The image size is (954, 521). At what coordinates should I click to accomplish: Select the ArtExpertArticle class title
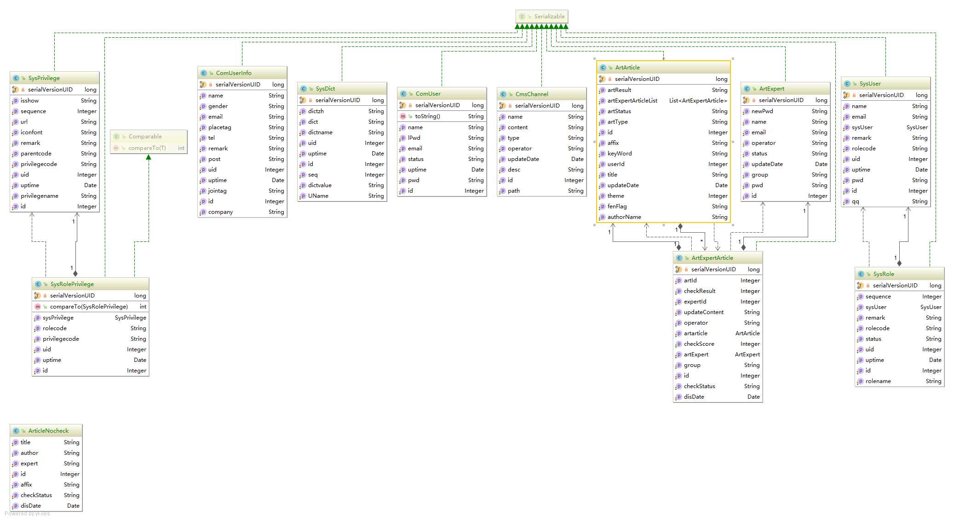(x=713, y=258)
